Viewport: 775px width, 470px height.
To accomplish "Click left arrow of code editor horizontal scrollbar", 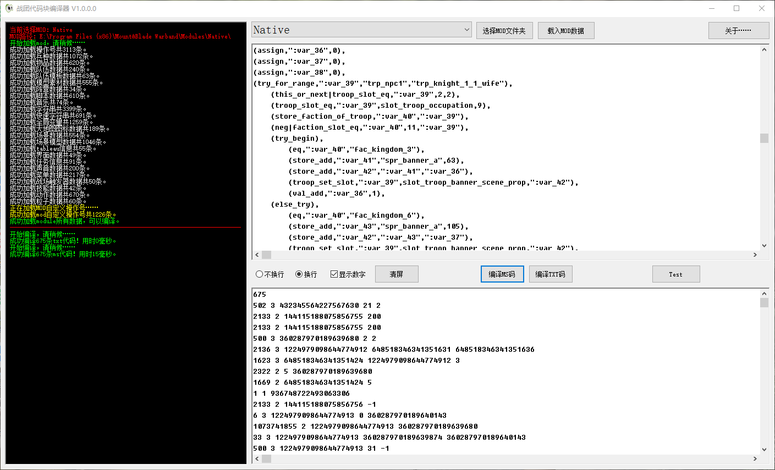I will pyautogui.click(x=257, y=255).
